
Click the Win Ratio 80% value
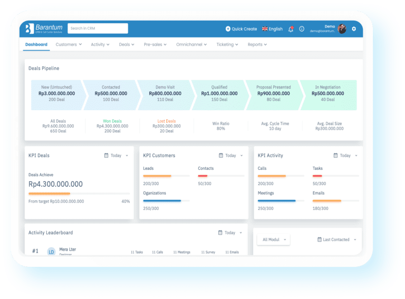pyautogui.click(x=221, y=129)
